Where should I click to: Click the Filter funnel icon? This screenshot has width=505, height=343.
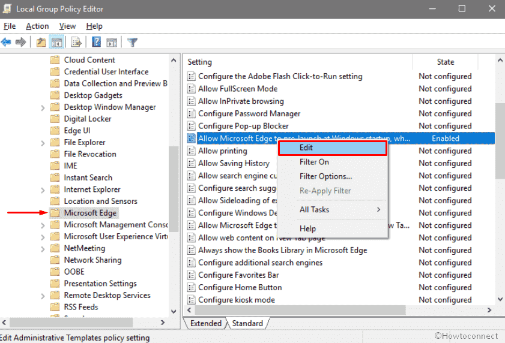(133, 42)
